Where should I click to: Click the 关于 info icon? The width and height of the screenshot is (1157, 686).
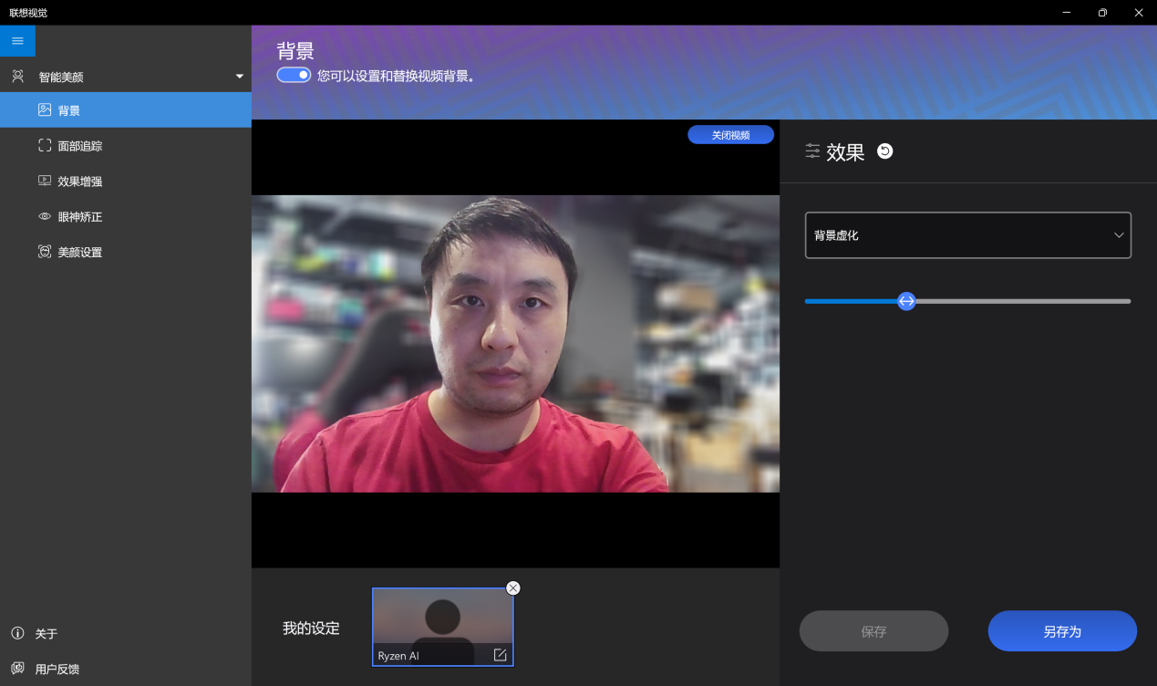point(17,633)
